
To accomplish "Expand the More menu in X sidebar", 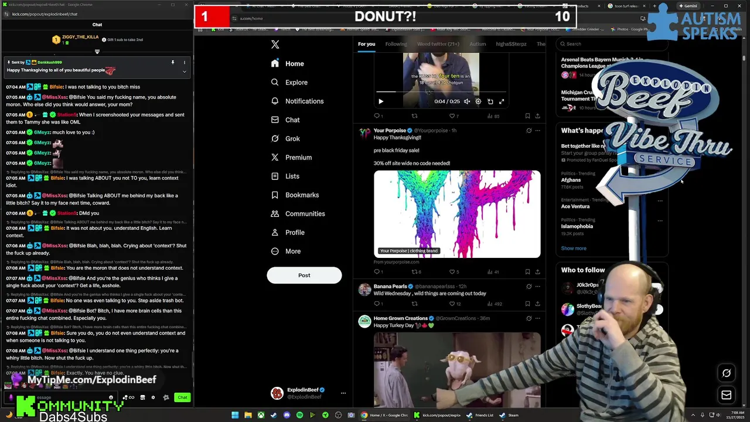I will tap(286, 251).
